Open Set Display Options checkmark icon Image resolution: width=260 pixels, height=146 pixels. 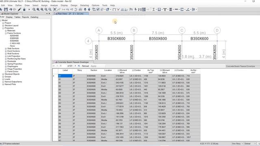click(x=98, y=9)
